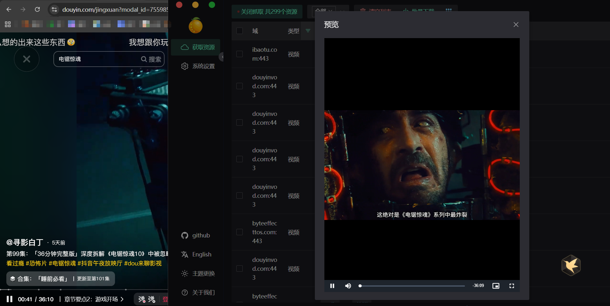Enable picture-in-picture for preview video
This screenshot has width=610, height=306.
pos(496,286)
